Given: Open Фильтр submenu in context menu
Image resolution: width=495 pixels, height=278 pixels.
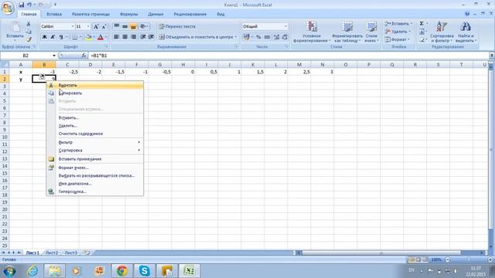Looking at the screenshot, I should point(94,142).
